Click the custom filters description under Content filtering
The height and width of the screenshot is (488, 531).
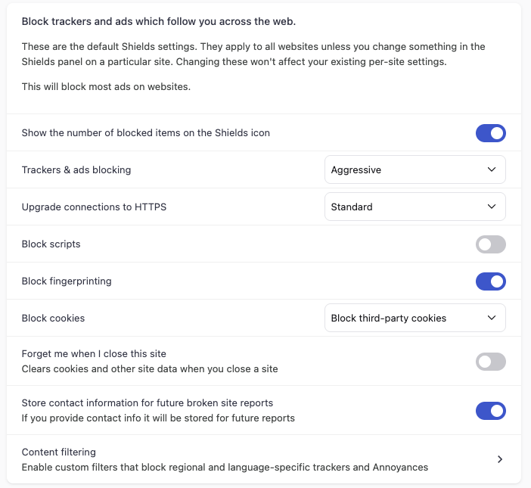pos(225,468)
